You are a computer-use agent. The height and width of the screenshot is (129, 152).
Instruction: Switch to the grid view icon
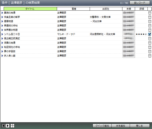pyautogui.click(x=12, y=126)
